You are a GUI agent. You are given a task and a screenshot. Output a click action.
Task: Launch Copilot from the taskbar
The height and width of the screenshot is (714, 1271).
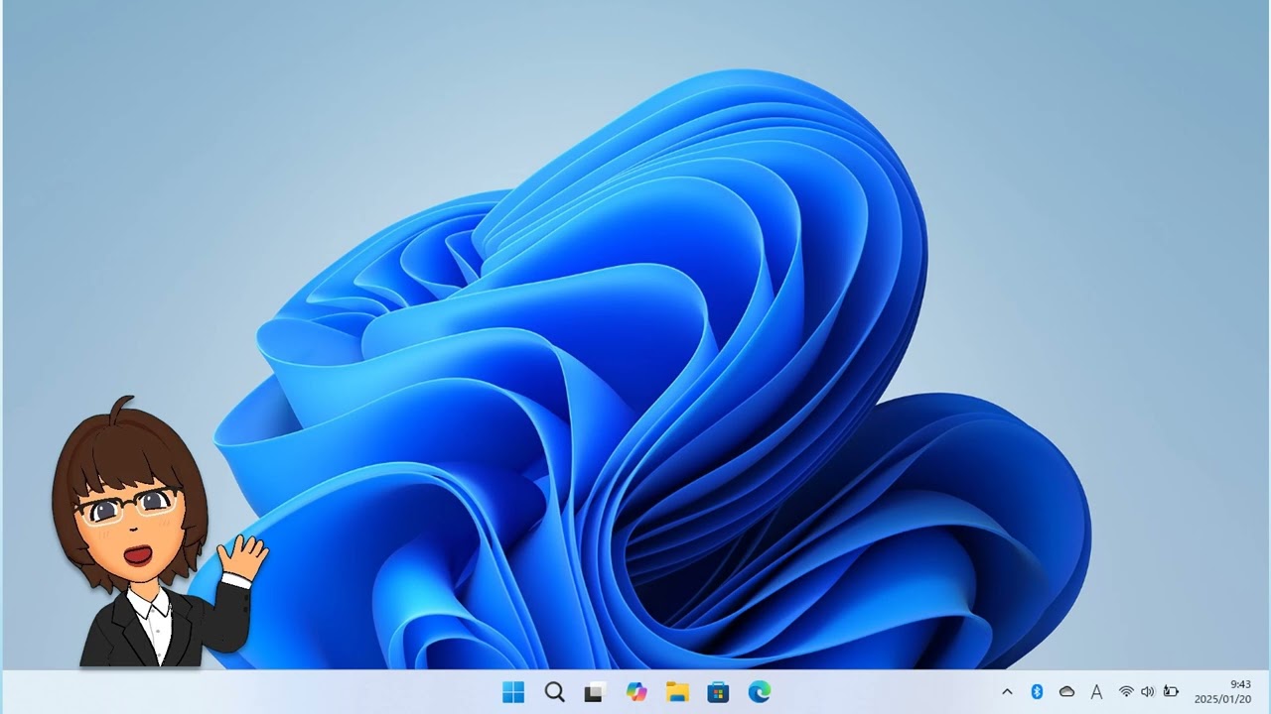click(x=636, y=692)
